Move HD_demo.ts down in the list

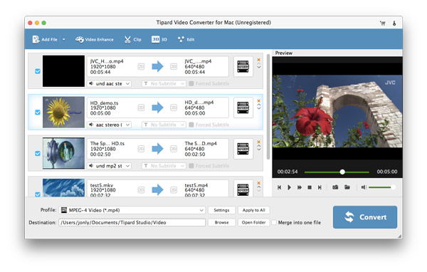259,108
